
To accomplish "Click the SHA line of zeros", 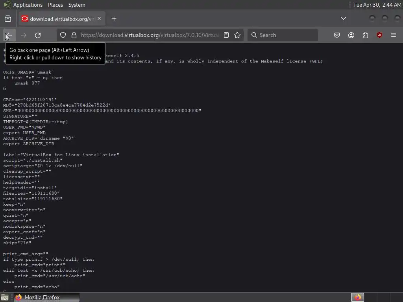I will 102,110.
